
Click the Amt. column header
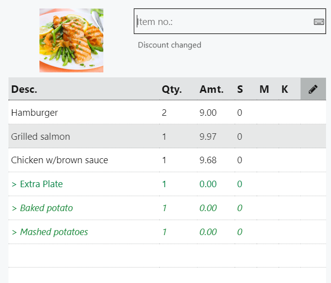point(211,89)
